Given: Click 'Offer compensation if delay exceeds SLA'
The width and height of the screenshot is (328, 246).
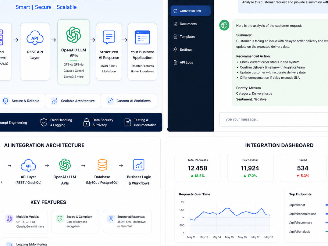Looking at the screenshot, I should pos(270,78).
